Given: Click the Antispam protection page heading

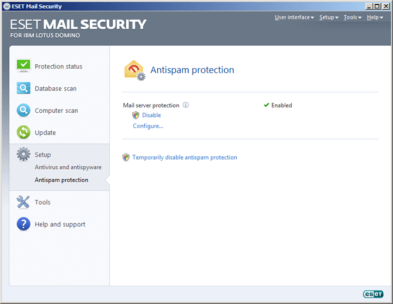Looking at the screenshot, I should point(192,70).
